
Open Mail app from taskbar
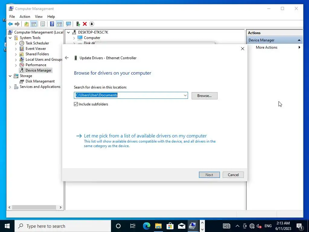click(181, 226)
